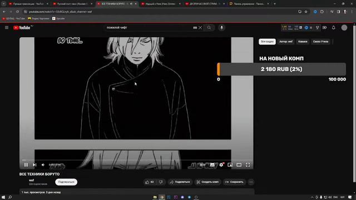This screenshot has height=200, width=356.
Task: Start voice search with the microphone
Action: tap(221, 28)
